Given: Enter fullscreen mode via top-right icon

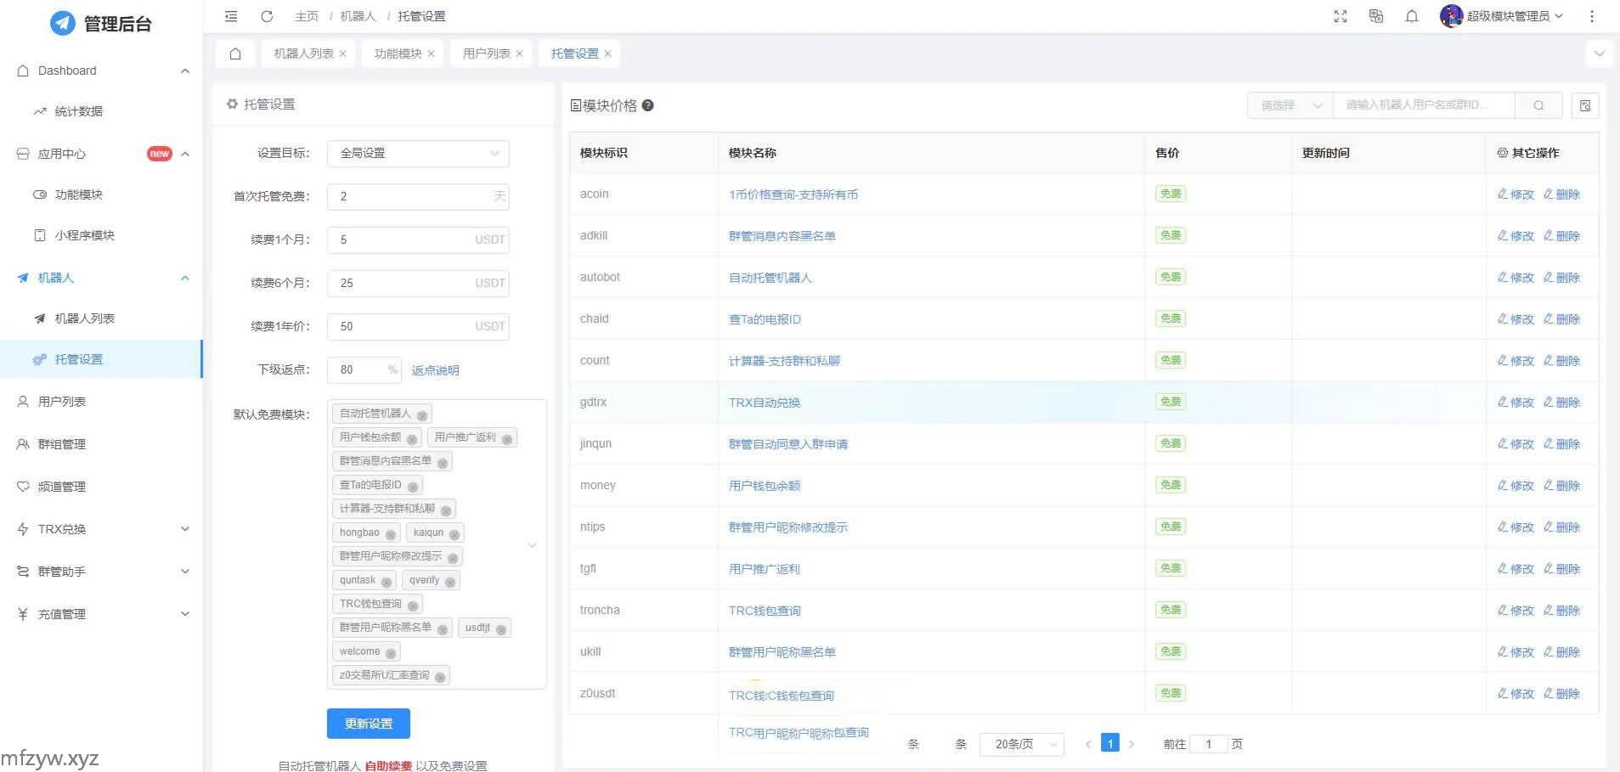Looking at the screenshot, I should pos(1341,16).
